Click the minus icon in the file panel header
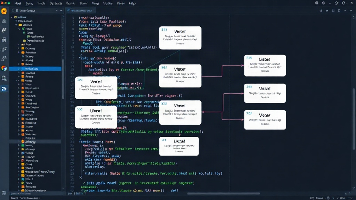Viewport: 356px width, 200px height. (x=61, y=11)
